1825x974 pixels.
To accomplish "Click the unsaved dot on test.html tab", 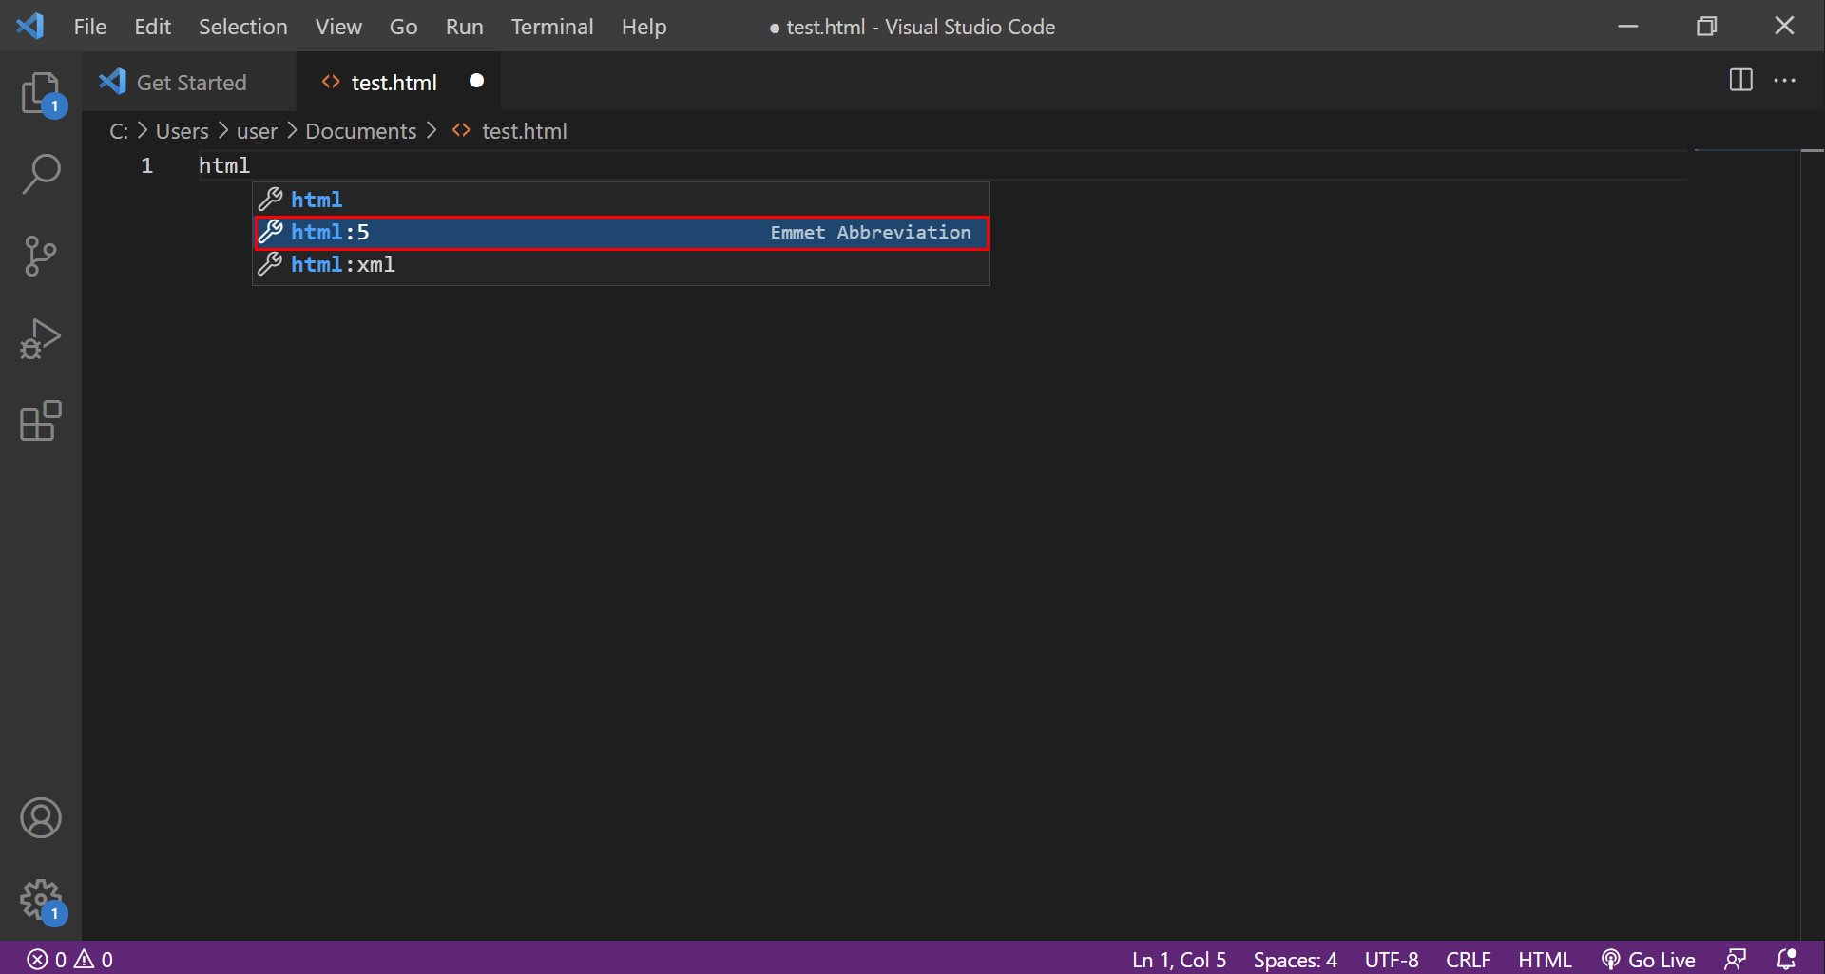I will click(x=477, y=81).
